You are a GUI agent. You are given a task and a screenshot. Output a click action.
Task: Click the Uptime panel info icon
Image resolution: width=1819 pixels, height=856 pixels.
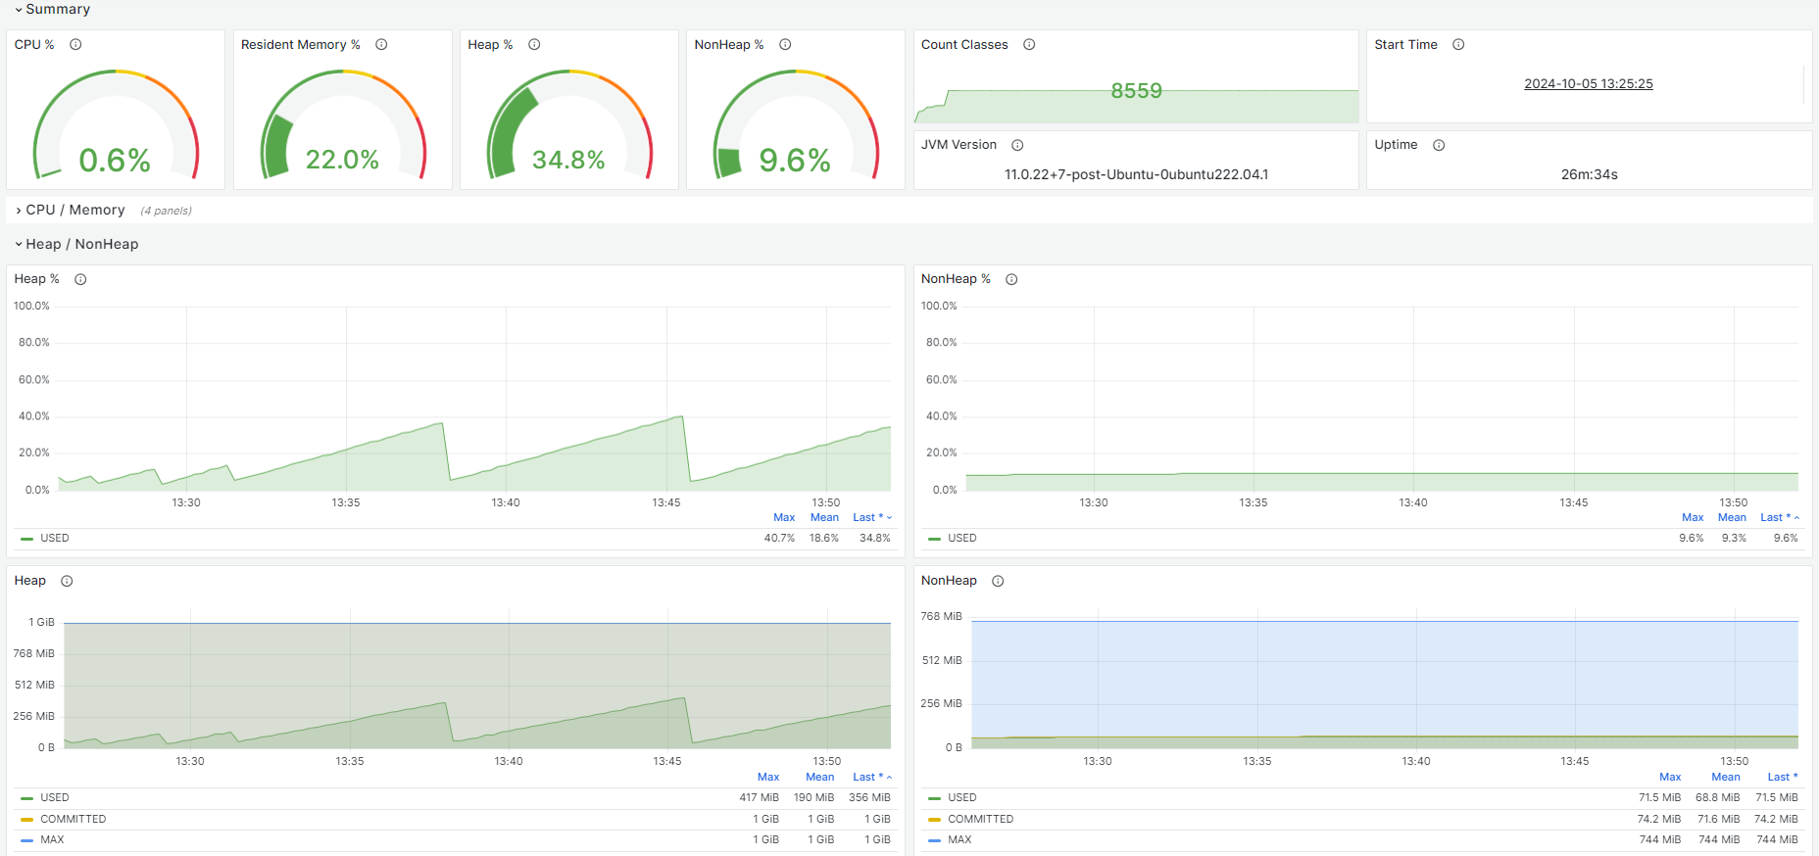[x=1439, y=145]
